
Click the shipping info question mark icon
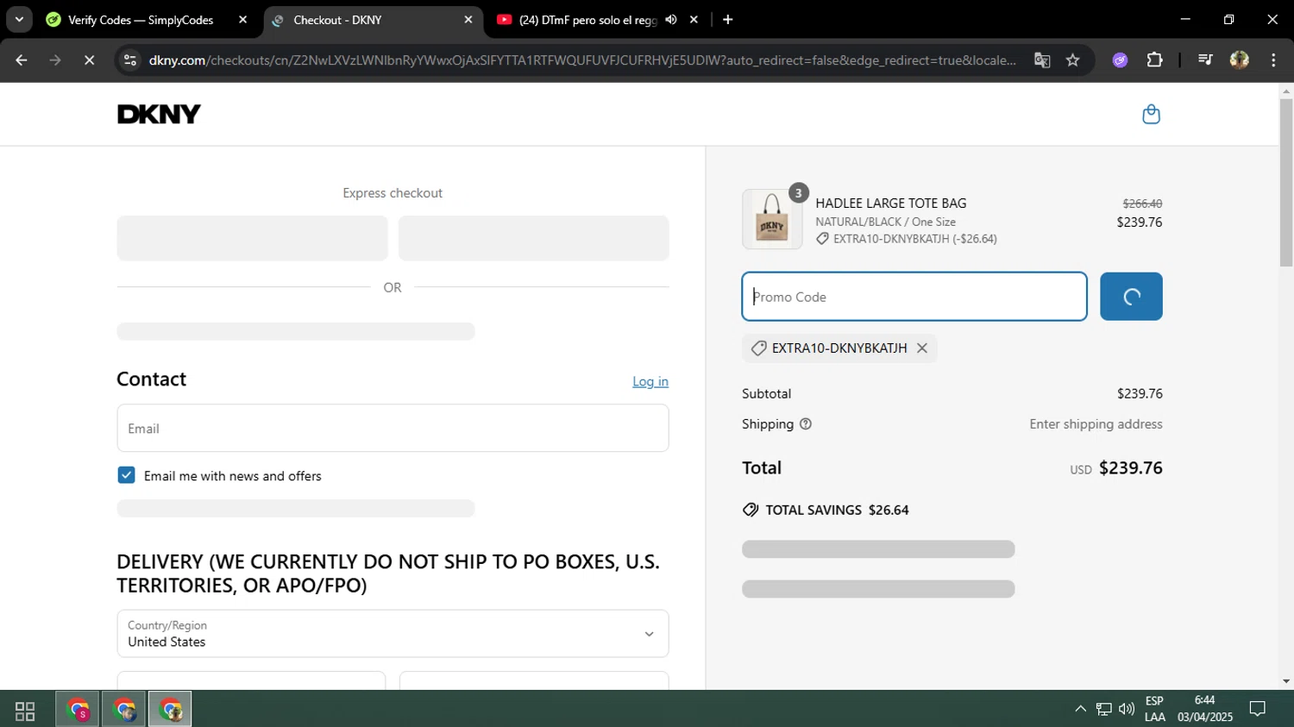pyautogui.click(x=806, y=424)
